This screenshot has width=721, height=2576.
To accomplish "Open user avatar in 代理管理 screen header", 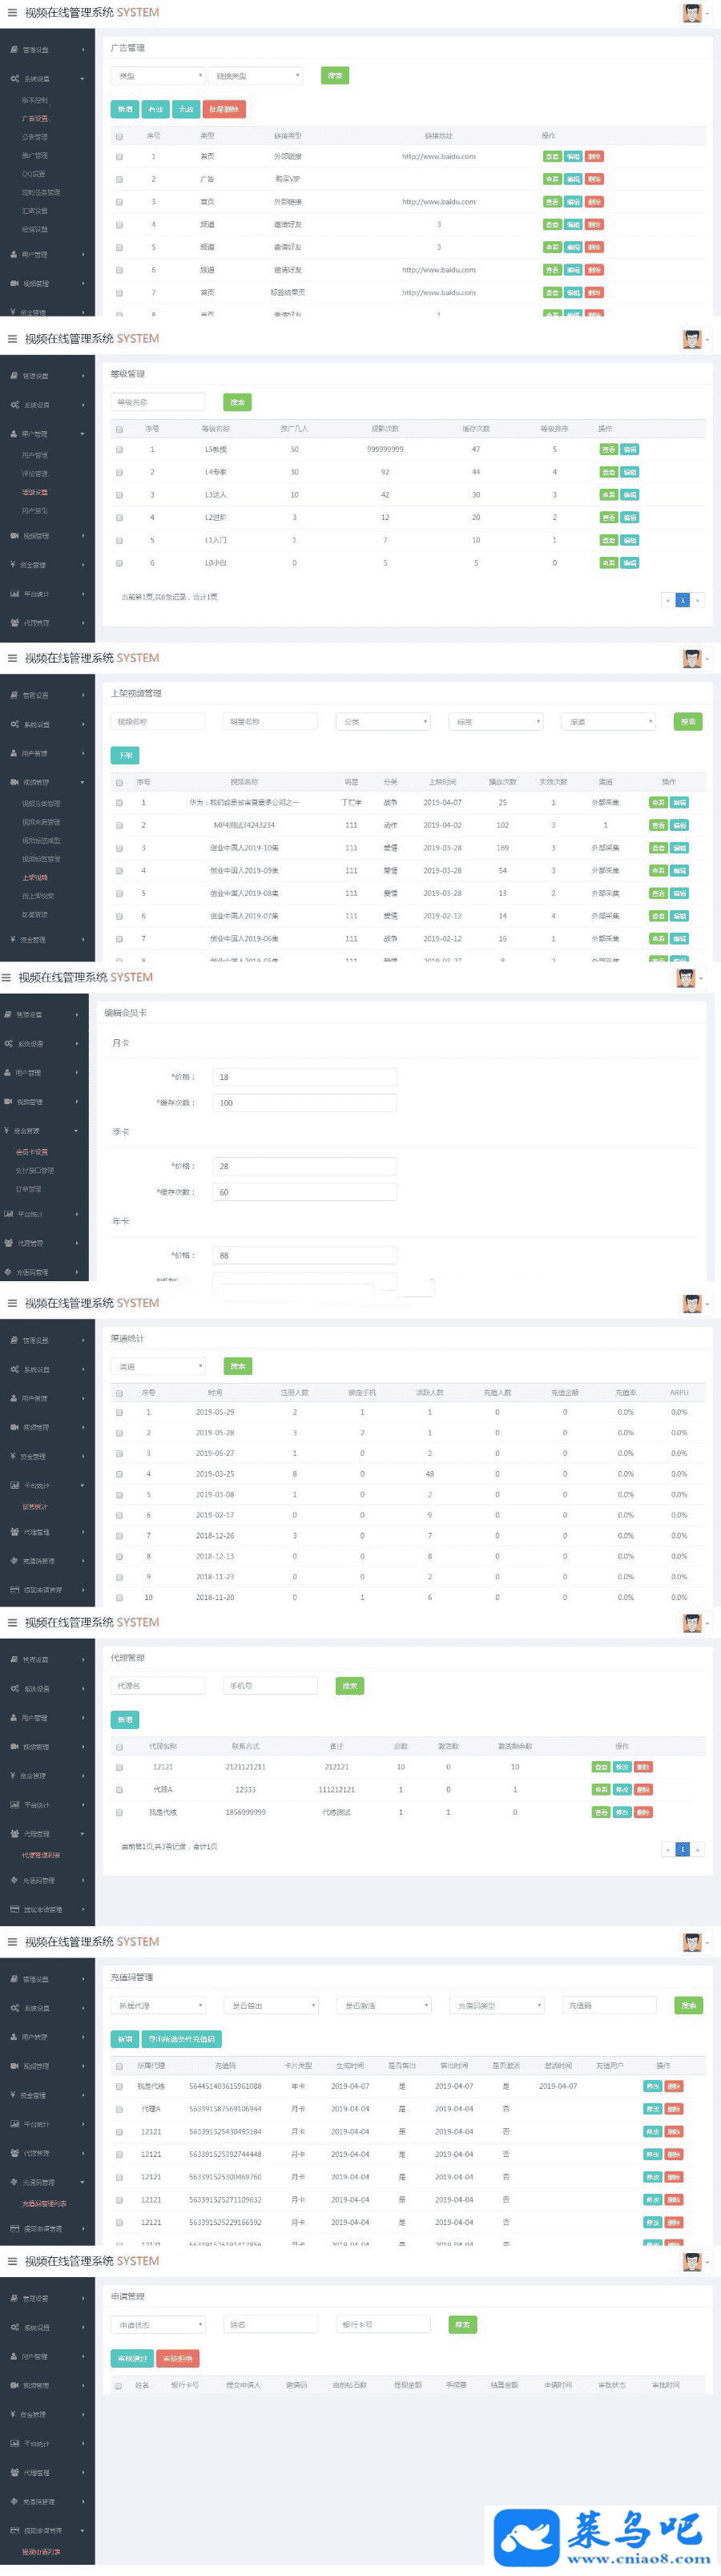I will (692, 1623).
